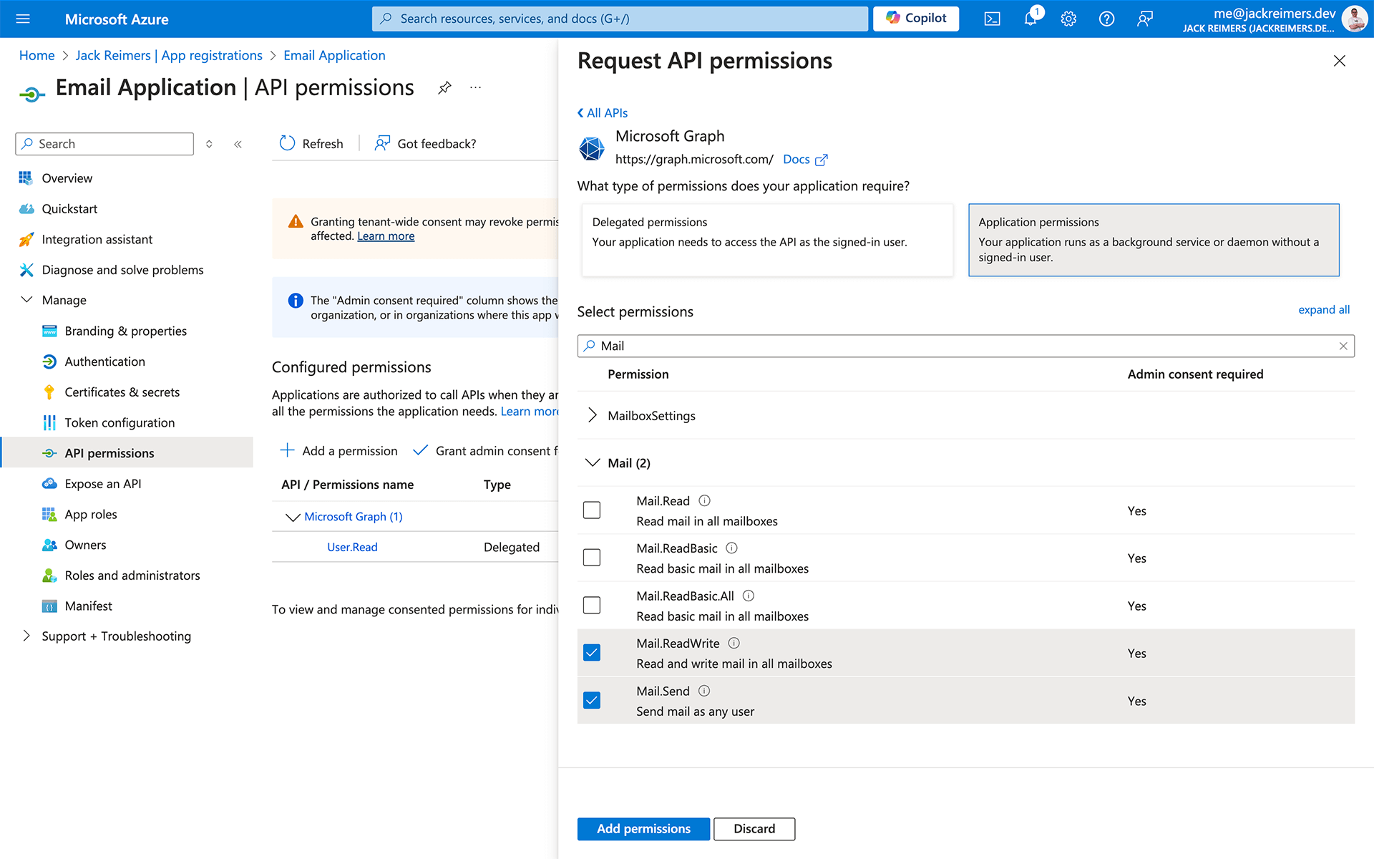Uncheck the Mail.ReadWrite checkbox
This screenshot has height=859, width=1374.
pyautogui.click(x=590, y=651)
